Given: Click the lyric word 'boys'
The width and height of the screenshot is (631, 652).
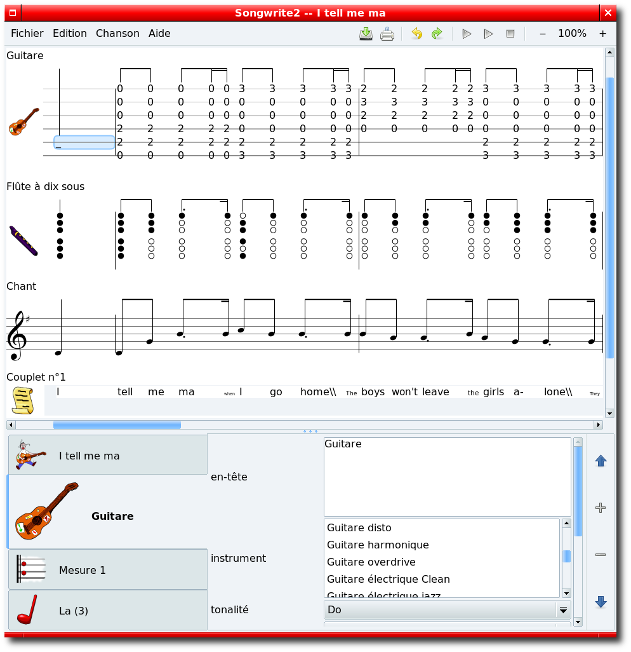Looking at the screenshot, I should 373,391.
